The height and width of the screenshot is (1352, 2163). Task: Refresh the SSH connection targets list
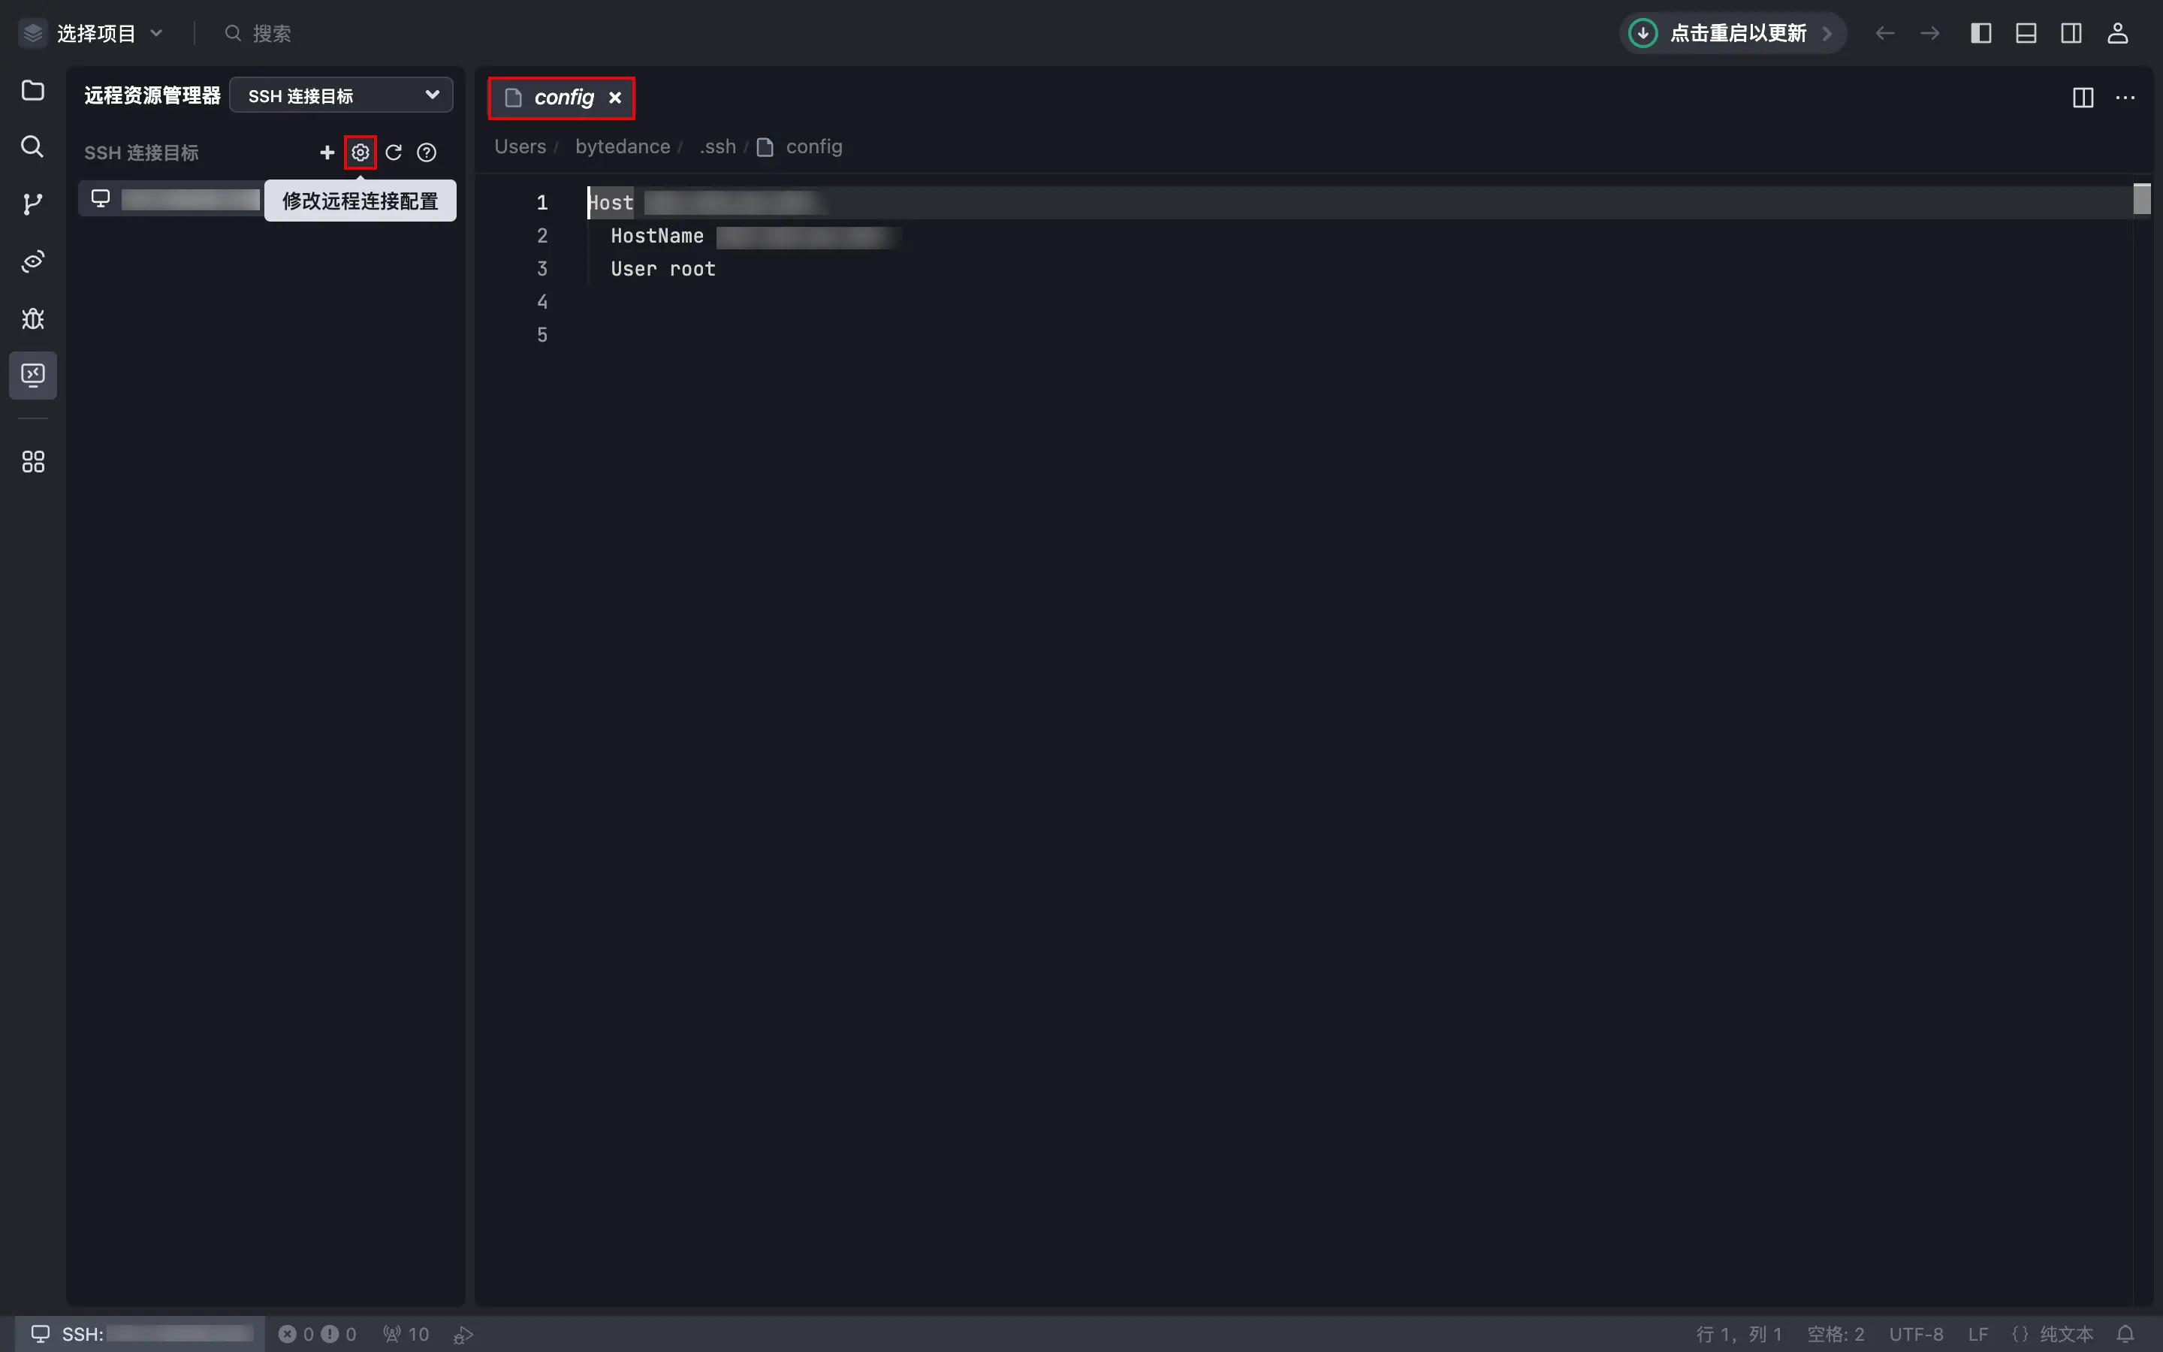point(394,153)
